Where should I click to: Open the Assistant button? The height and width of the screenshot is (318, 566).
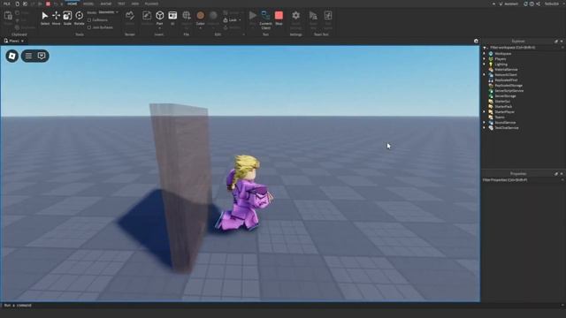click(509, 4)
